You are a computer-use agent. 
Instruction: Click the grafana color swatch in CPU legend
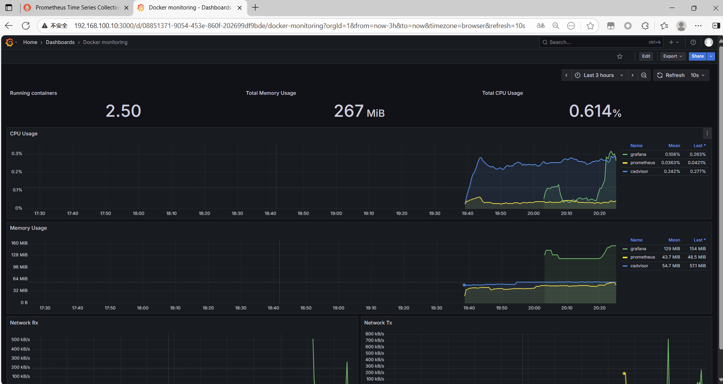click(625, 155)
